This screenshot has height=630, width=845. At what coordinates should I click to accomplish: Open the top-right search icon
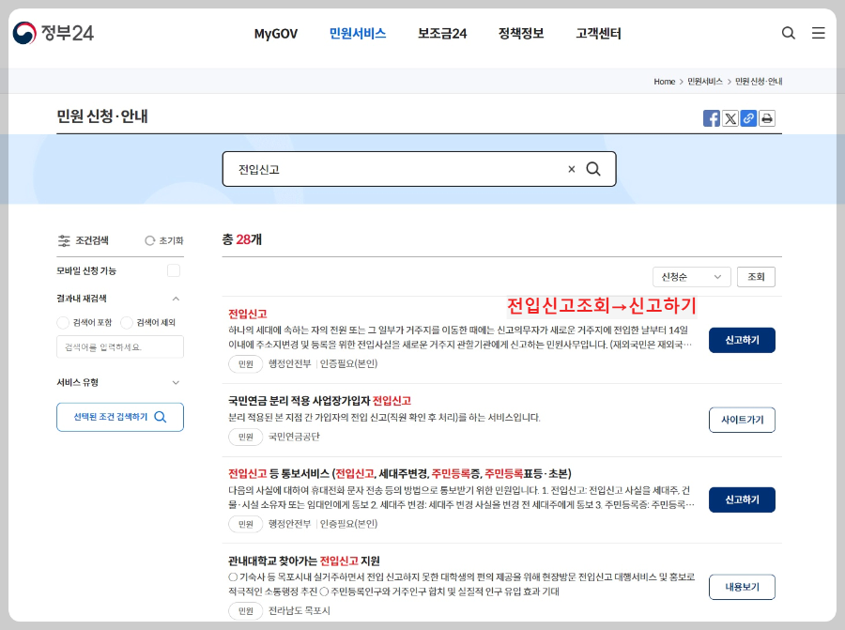[x=788, y=33]
